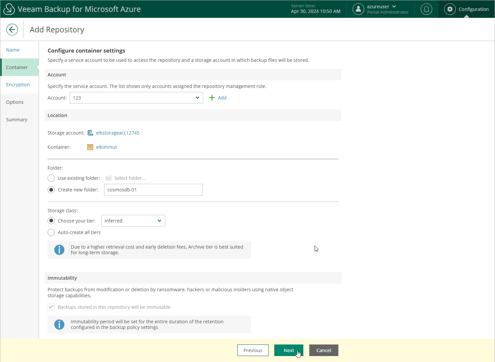Click the Select folder... link
Screen dimensions: 495x362
[x=130, y=178]
